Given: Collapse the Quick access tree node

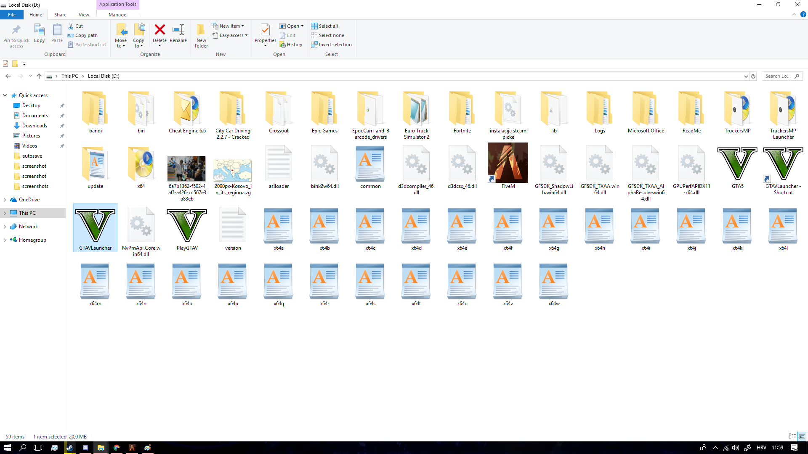Looking at the screenshot, I should [5, 95].
